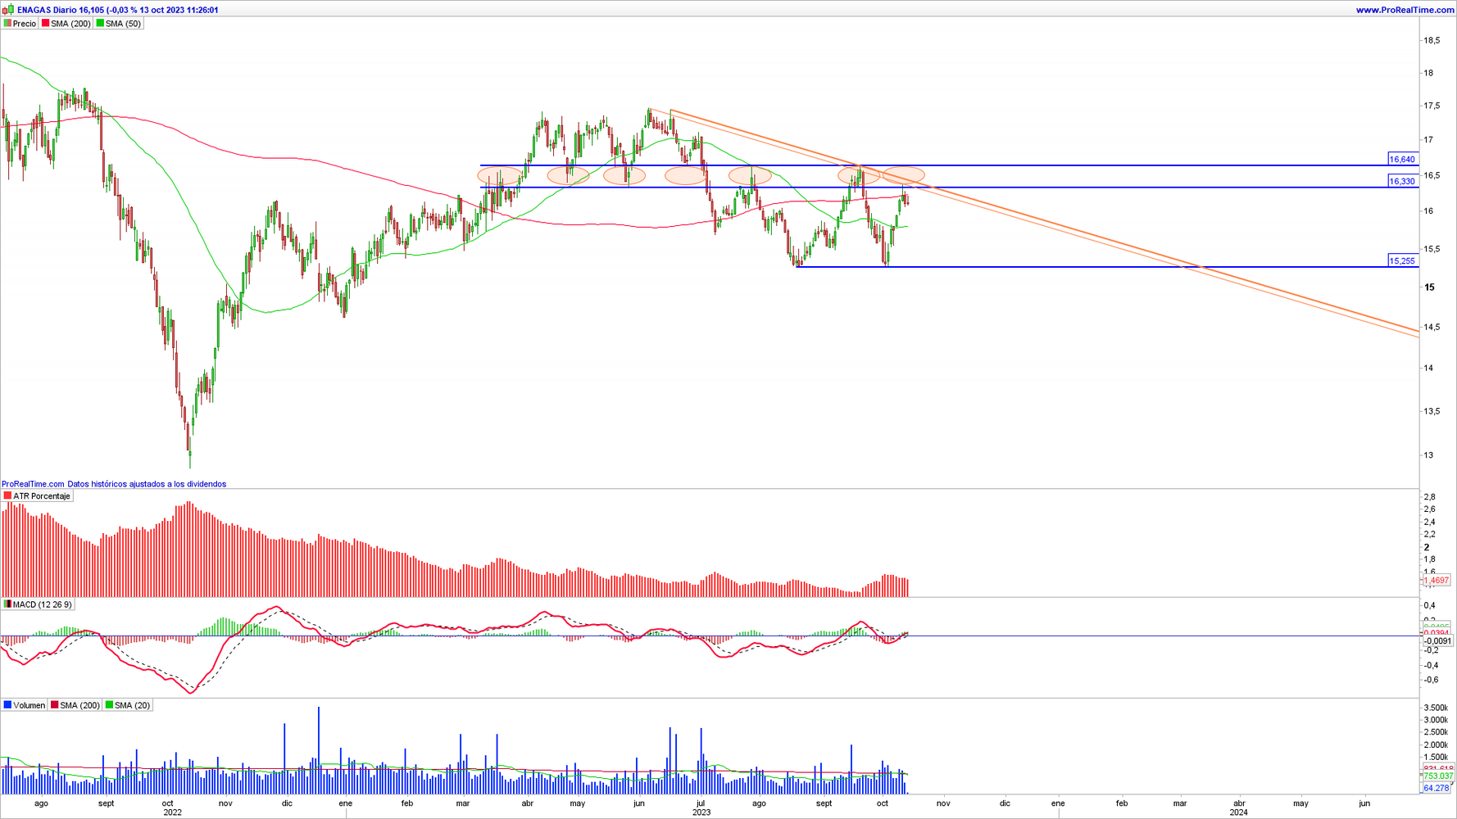Screen dimensions: 1457x819
Task: Click the red Precio color swatch
Action: [7, 24]
